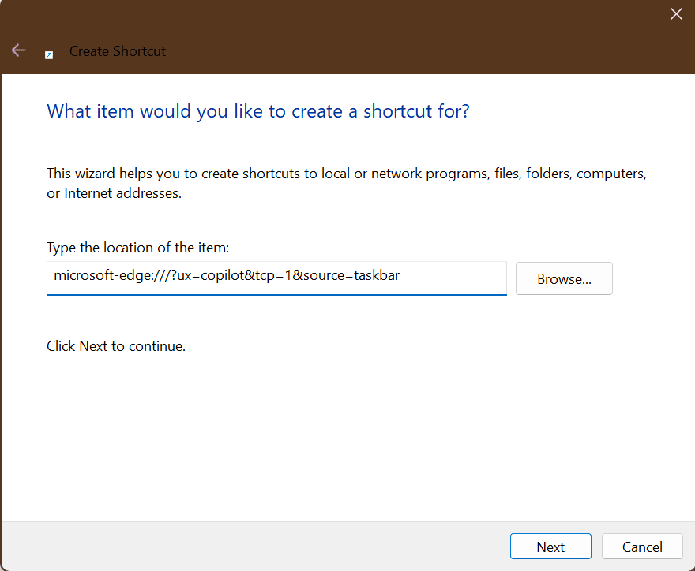Image resolution: width=695 pixels, height=571 pixels.
Task: Click the shortcut icon beside Create Shortcut
Action: pyautogui.click(x=49, y=55)
